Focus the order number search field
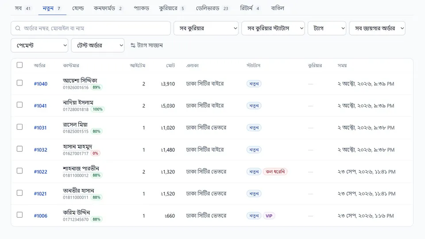The width and height of the screenshot is (425, 239). tap(90, 28)
